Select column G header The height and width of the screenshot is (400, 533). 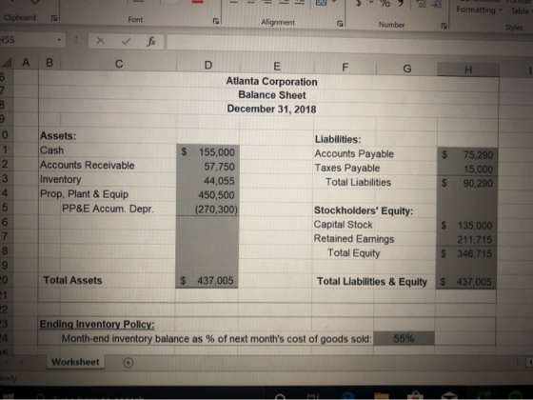point(407,69)
